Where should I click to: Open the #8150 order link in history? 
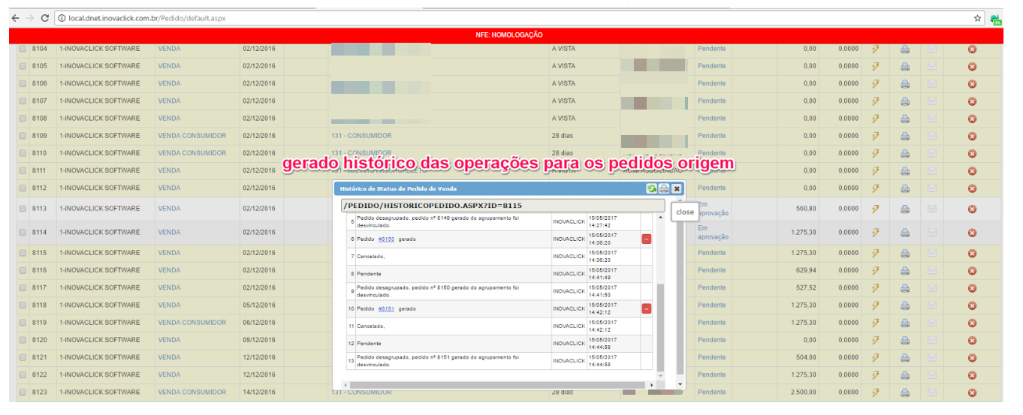point(386,239)
